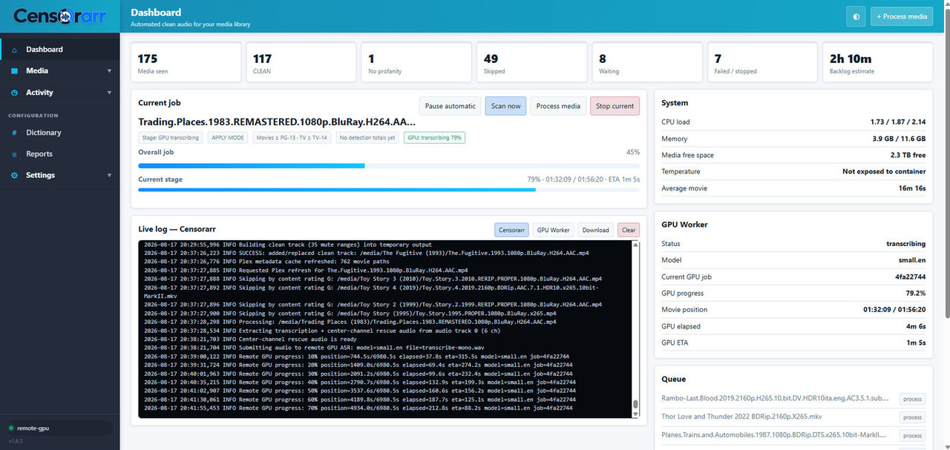950x450 pixels.
Task: Click the Scan now button
Action: [505, 106]
